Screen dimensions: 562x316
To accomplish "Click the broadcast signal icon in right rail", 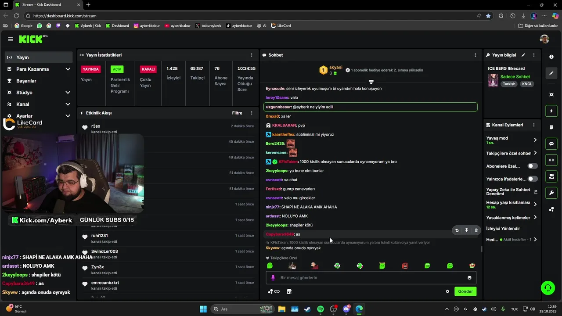I will point(551,160).
